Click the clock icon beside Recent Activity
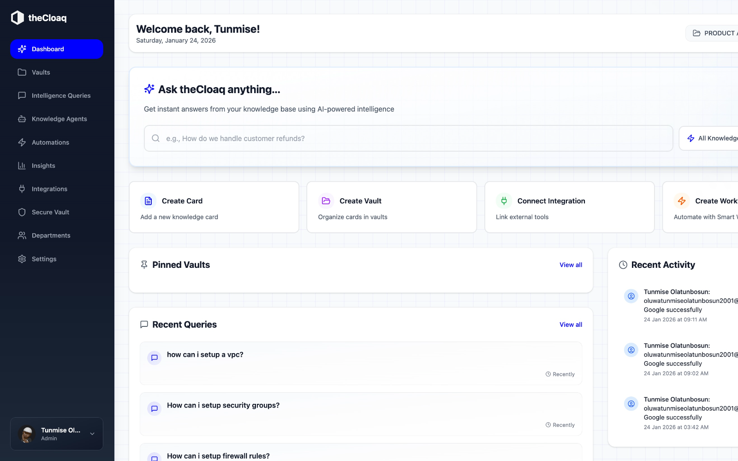738x461 pixels. (623, 265)
